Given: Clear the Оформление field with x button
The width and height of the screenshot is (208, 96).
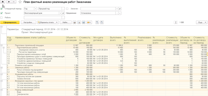Looking at the screenshot, I should [x=120, y=13].
